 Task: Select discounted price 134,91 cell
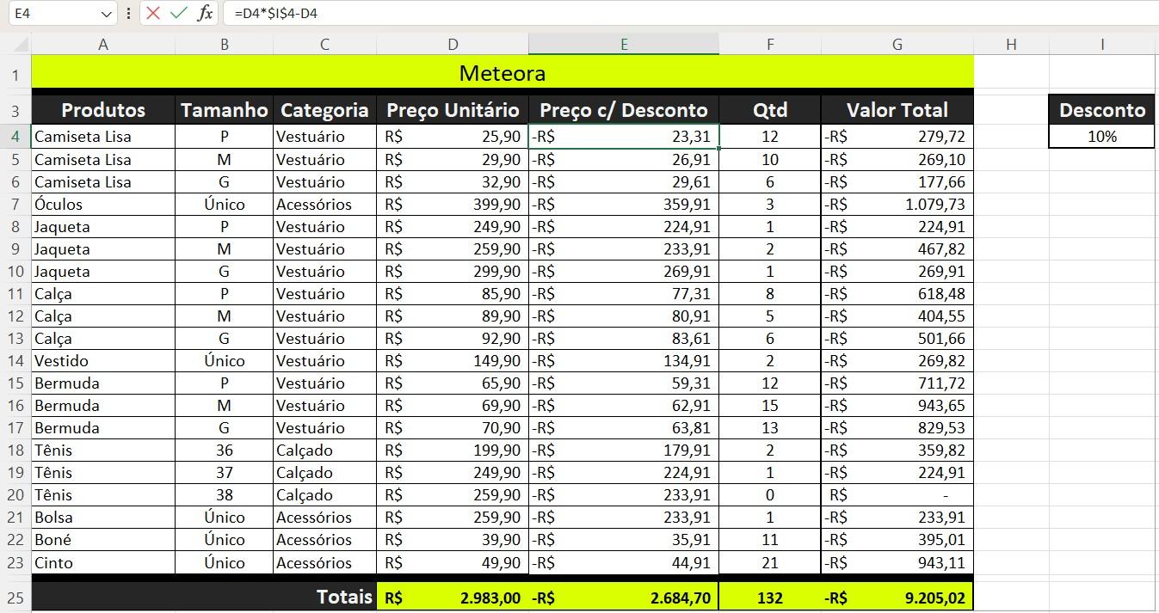pyautogui.click(x=624, y=360)
